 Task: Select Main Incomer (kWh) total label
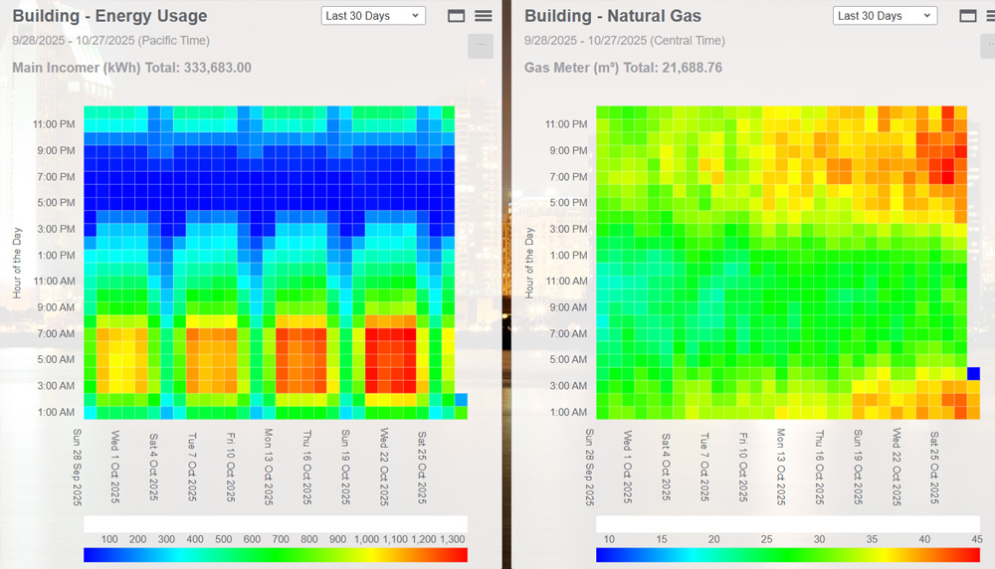click(x=131, y=68)
